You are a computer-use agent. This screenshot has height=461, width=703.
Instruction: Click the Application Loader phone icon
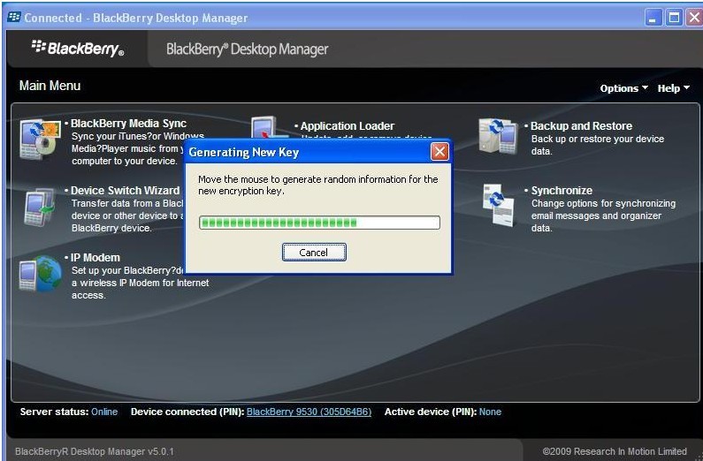point(270,127)
